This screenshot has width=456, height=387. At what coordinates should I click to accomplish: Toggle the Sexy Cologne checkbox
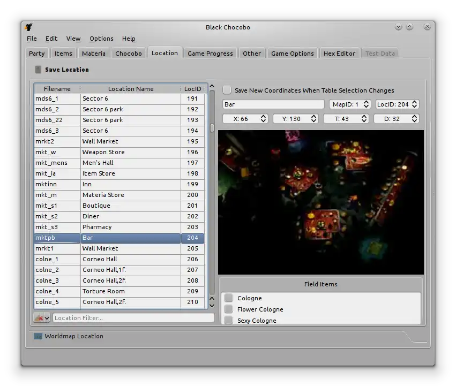[x=229, y=321]
